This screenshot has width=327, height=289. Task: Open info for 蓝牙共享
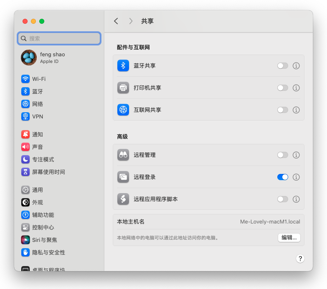tap(296, 66)
